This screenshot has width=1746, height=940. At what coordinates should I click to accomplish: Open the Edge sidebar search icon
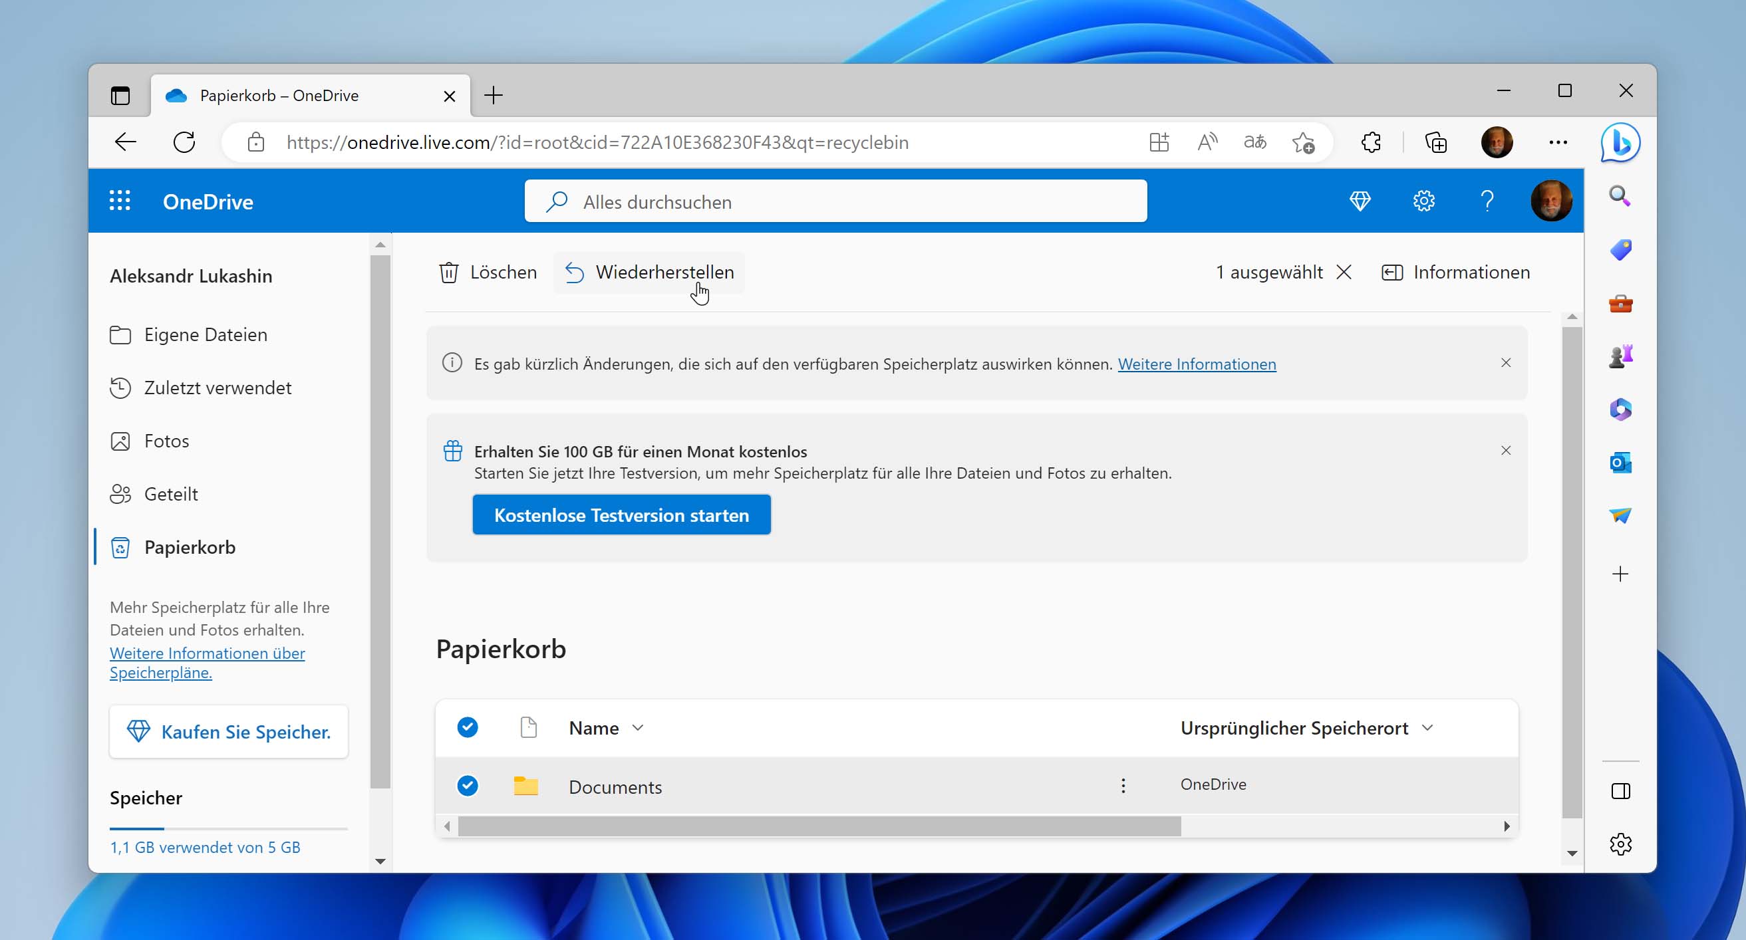point(1620,196)
